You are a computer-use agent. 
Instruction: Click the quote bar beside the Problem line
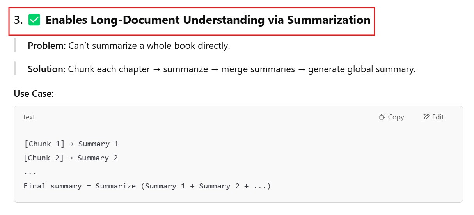[x=15, y=45]
